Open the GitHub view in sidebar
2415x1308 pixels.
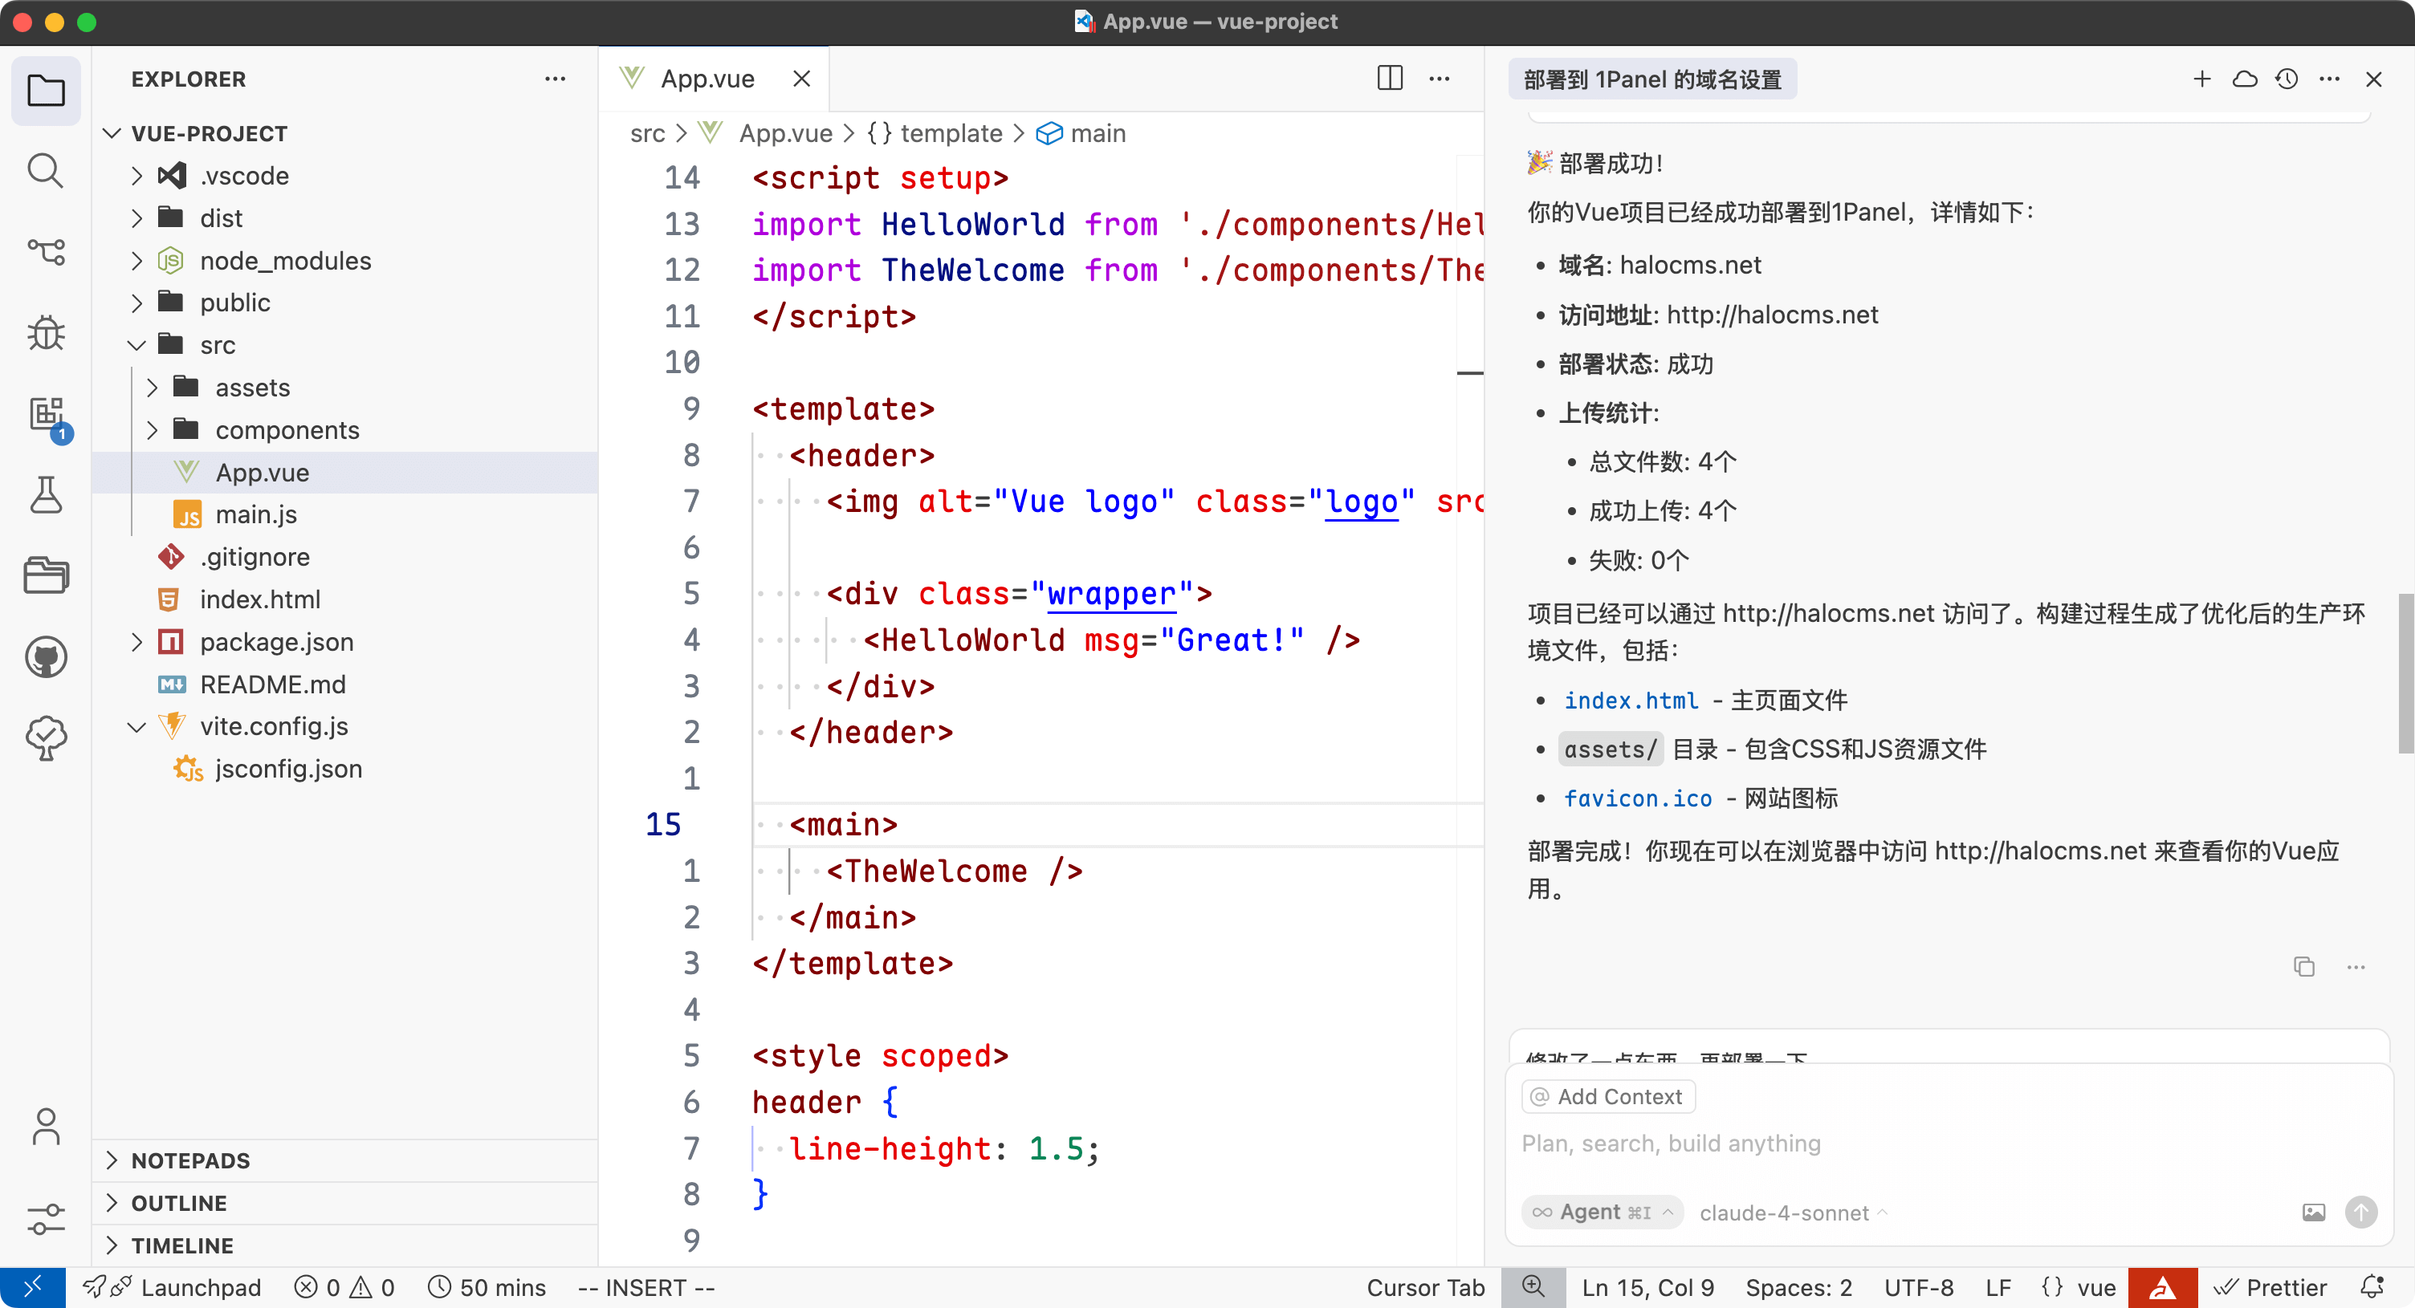click(45, 657)
